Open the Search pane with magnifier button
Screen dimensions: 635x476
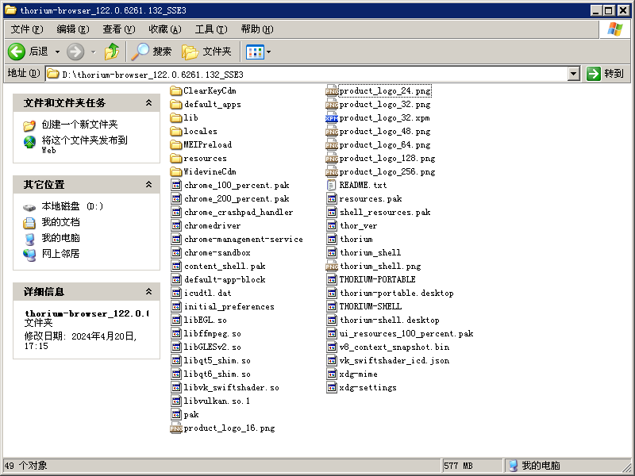152,52
